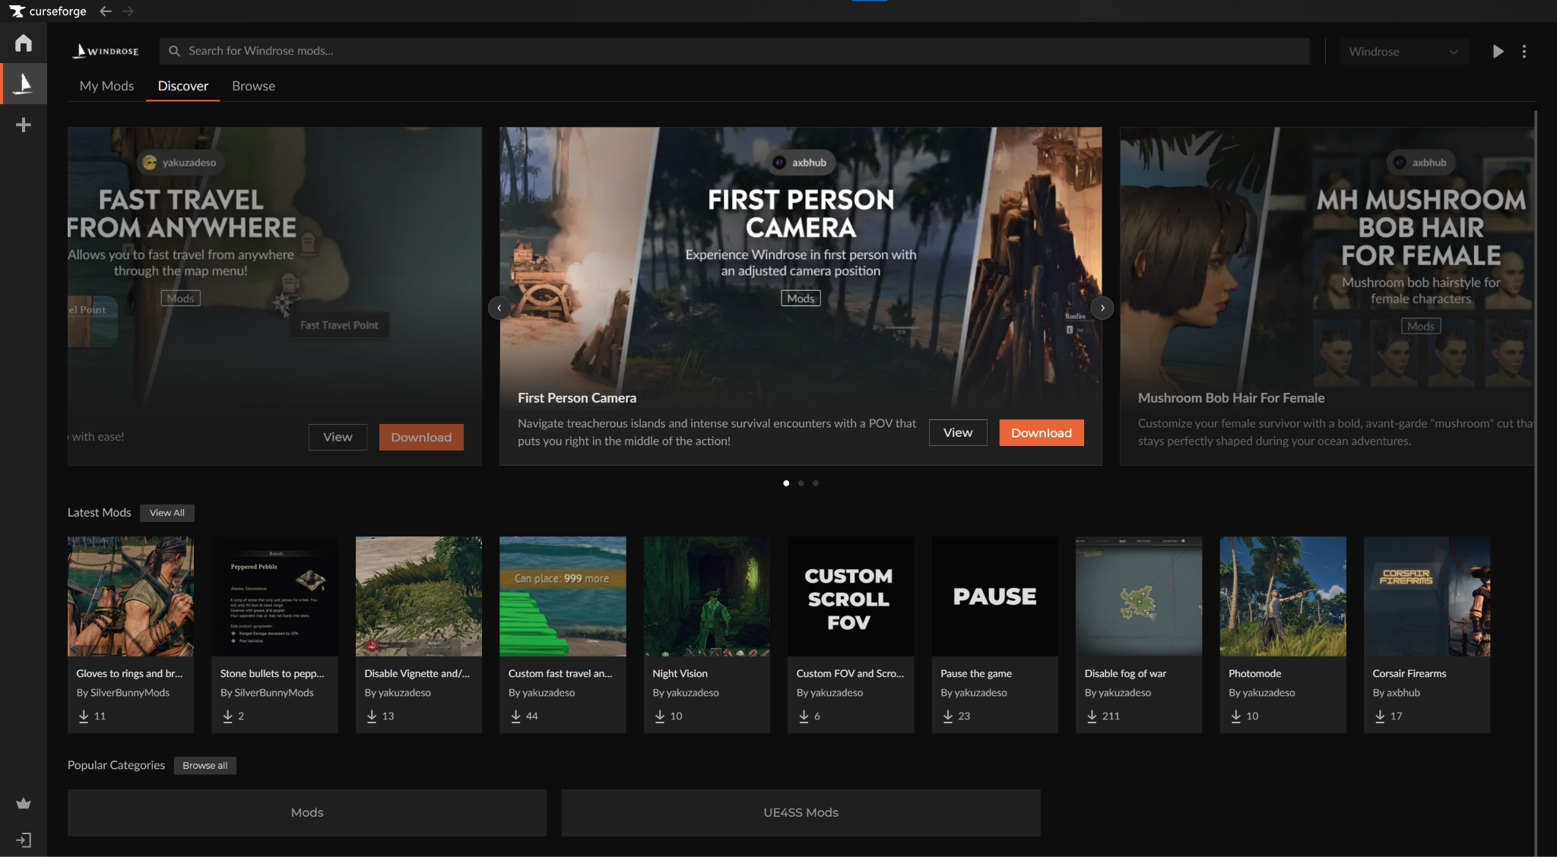1557x857 pixels.
Task: Open axbhub author badge on First Person Camera
Action: pos(801,163)
